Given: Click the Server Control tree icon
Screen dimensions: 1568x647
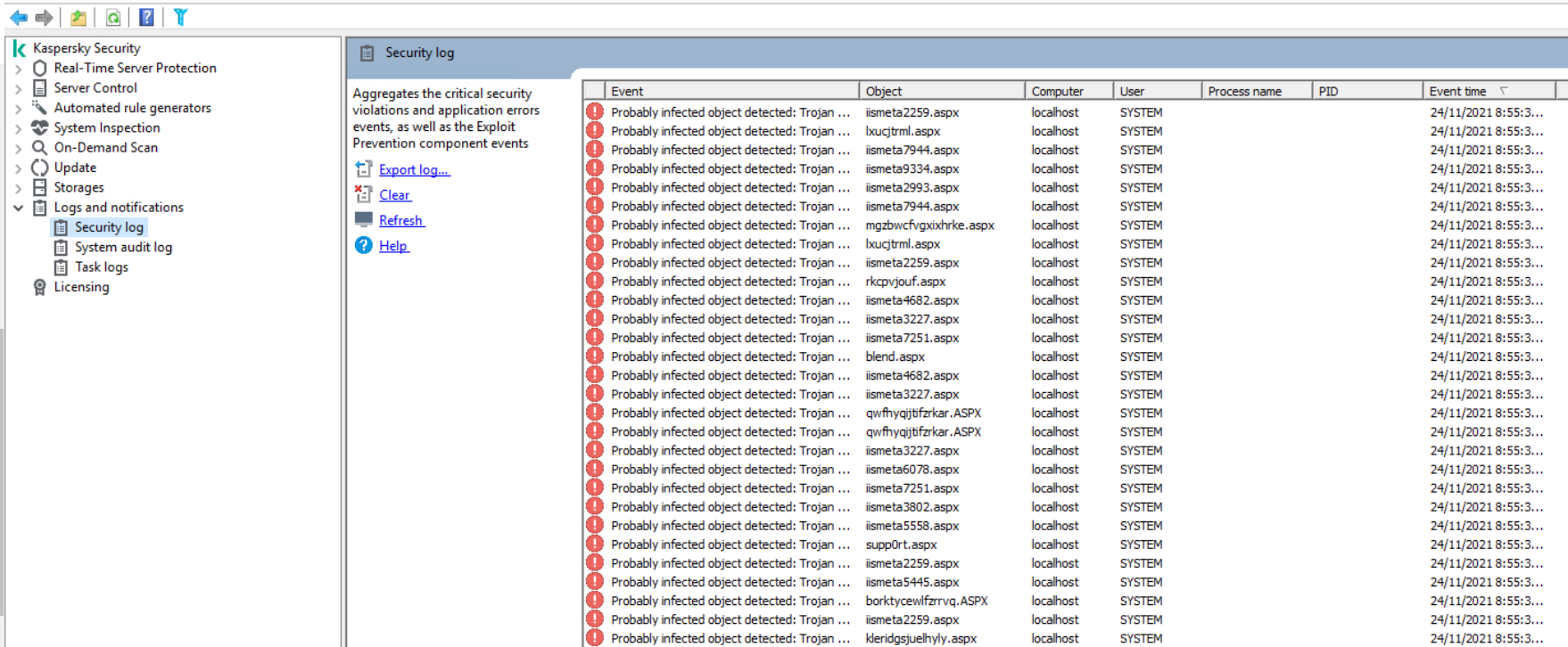Looking at the screenshot, I should [x=39, y=87].
